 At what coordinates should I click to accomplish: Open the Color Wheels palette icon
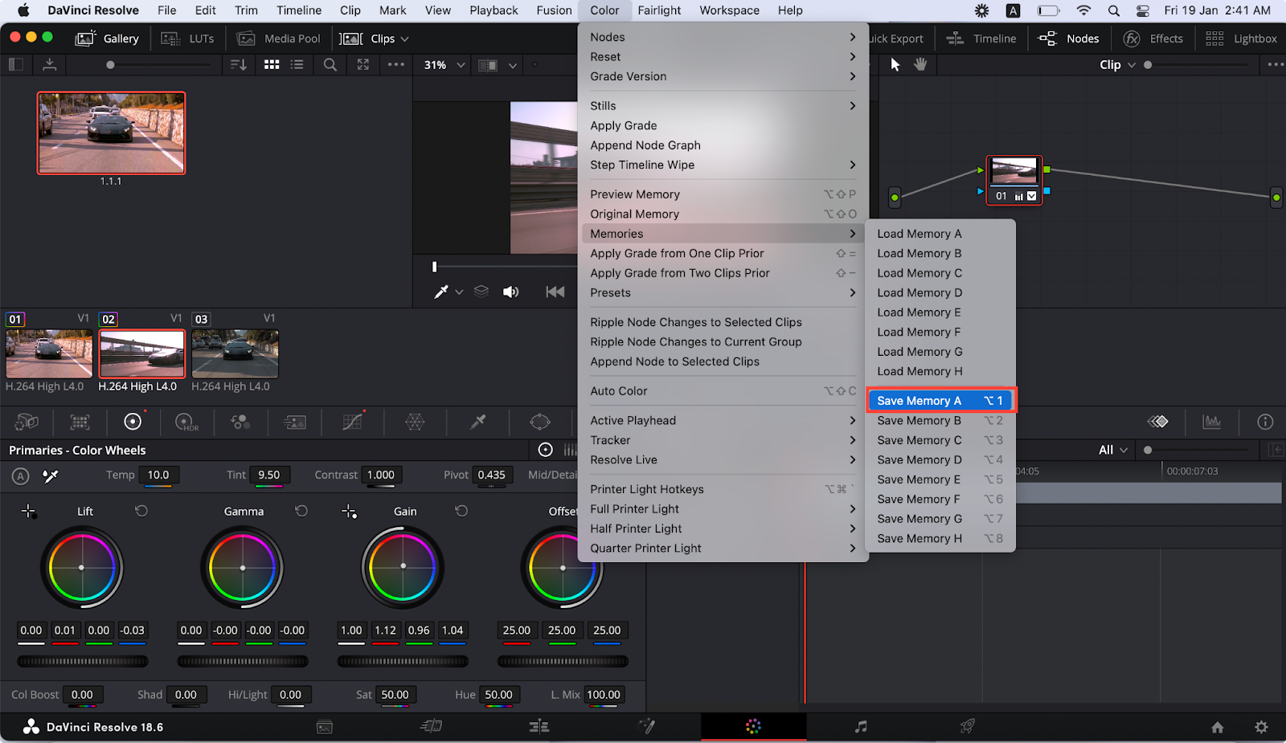[133, 421]
